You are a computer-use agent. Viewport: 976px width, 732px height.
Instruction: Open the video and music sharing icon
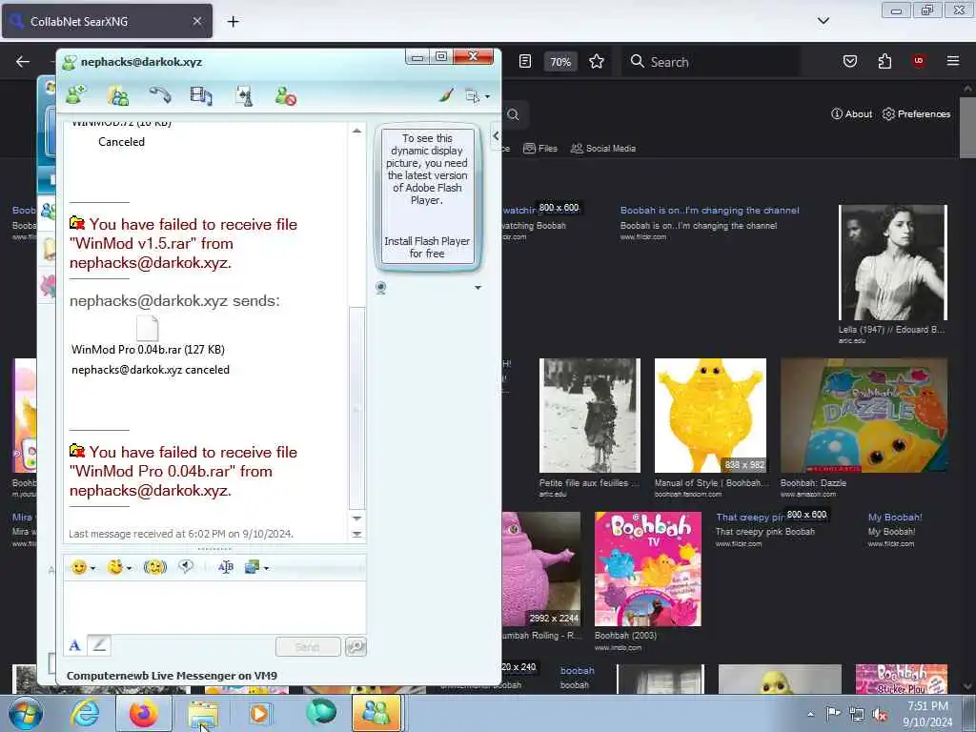point(201,95)
